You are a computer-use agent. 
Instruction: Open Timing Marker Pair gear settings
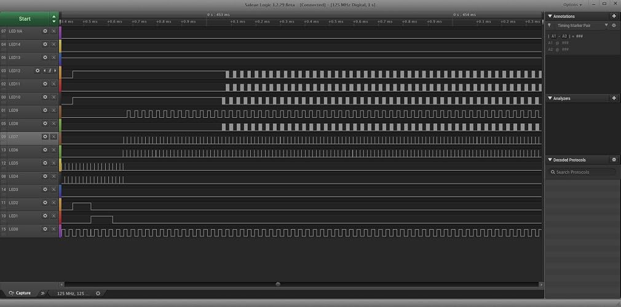(x=614, y=25)
